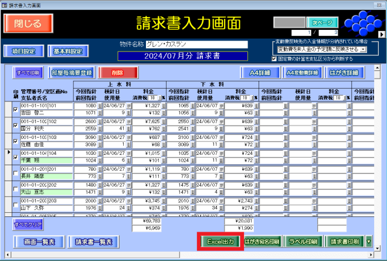The image size is (387, 261).
Task: Click calculator icon beside 千葉 翔's sewage ¥724
Action: [x=255, y=153]
